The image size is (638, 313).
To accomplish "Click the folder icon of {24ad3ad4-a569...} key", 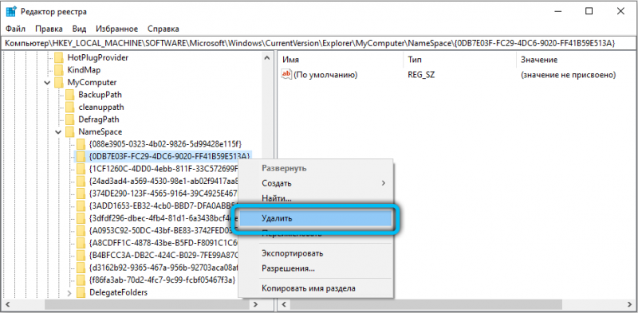I will click(x=81, y=182).
